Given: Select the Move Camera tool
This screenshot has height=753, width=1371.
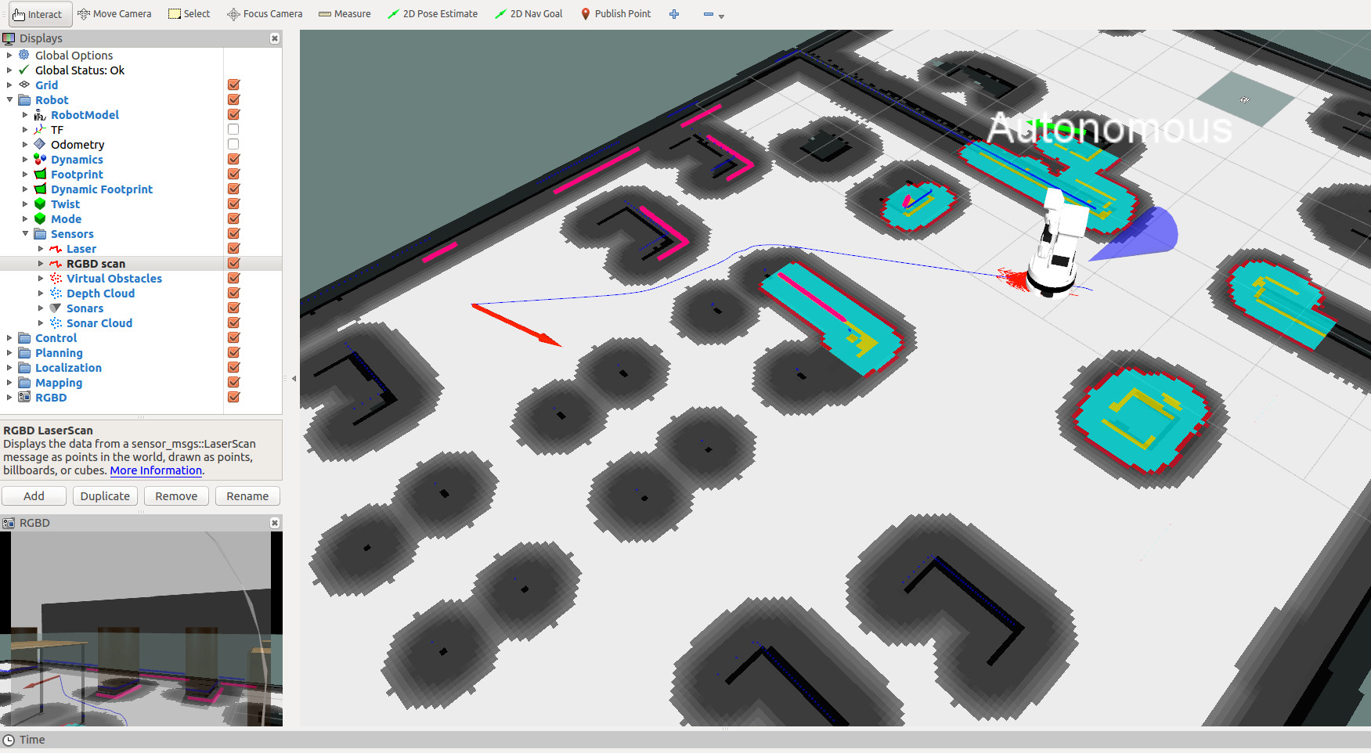Looking at the screenshot, I should (114, 14).
